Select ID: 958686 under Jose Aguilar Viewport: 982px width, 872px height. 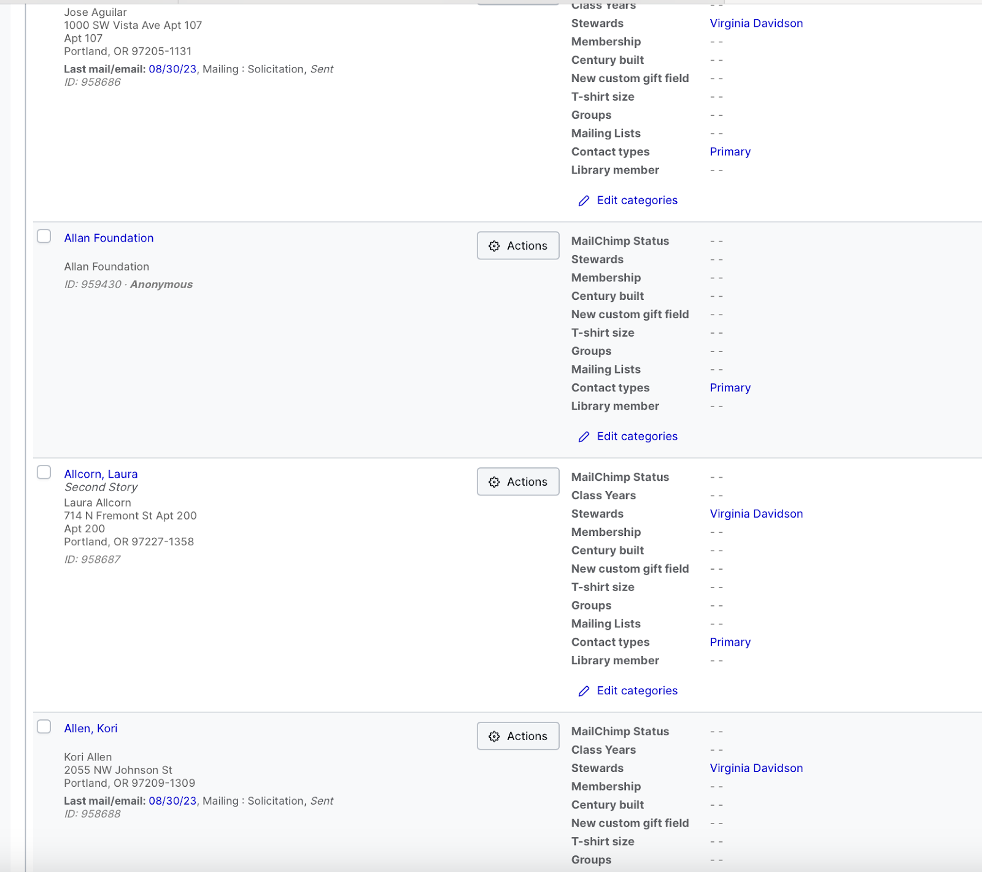click(x=92, y=82)
